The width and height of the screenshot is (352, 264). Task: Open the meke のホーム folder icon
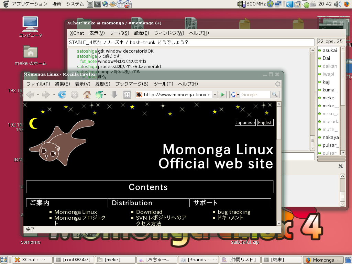coord(31,55)
